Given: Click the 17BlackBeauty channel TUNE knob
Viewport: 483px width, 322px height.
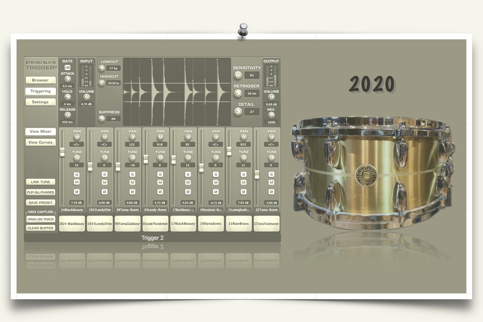Looking at the screenshot, I should (x=188, y=158).
